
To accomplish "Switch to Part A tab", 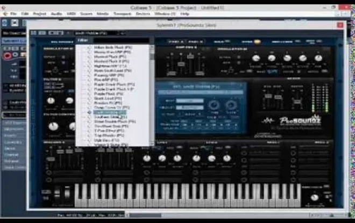I will 176,41.
